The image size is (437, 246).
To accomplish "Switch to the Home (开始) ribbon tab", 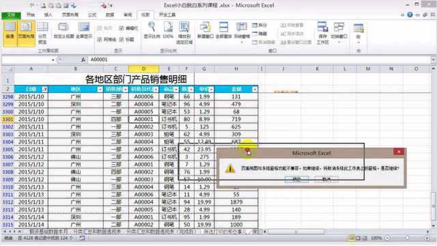I will [x=31, y=15].
